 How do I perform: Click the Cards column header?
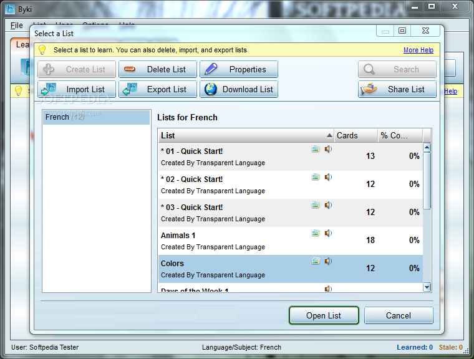[x=356, y=135]
